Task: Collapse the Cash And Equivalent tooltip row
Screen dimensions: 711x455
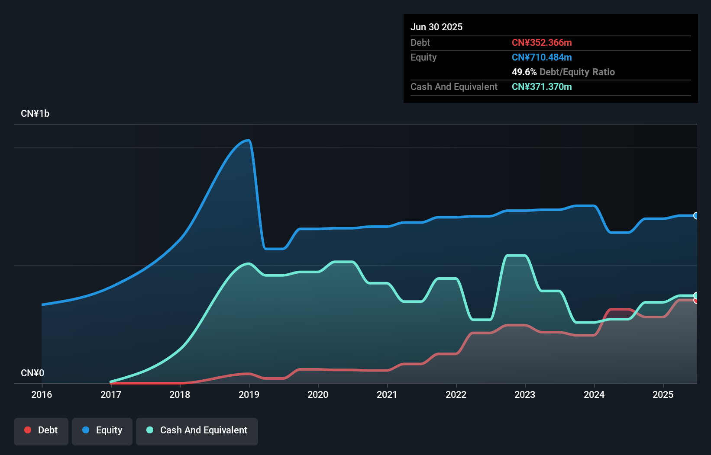Action: 454,87
